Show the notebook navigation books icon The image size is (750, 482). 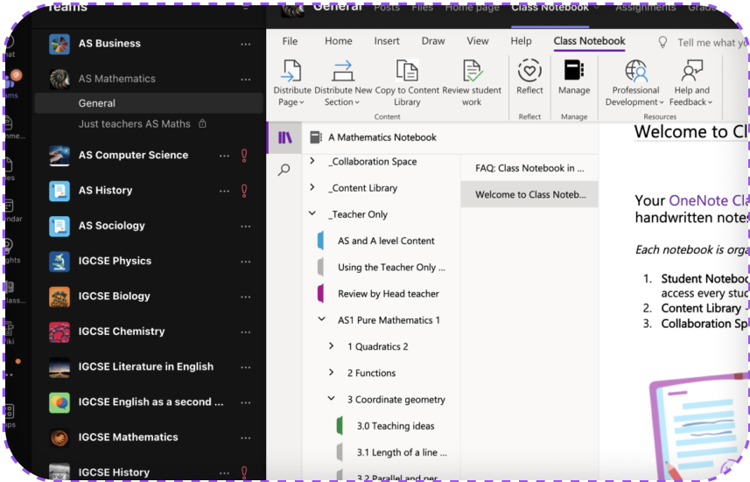(285, 137)
